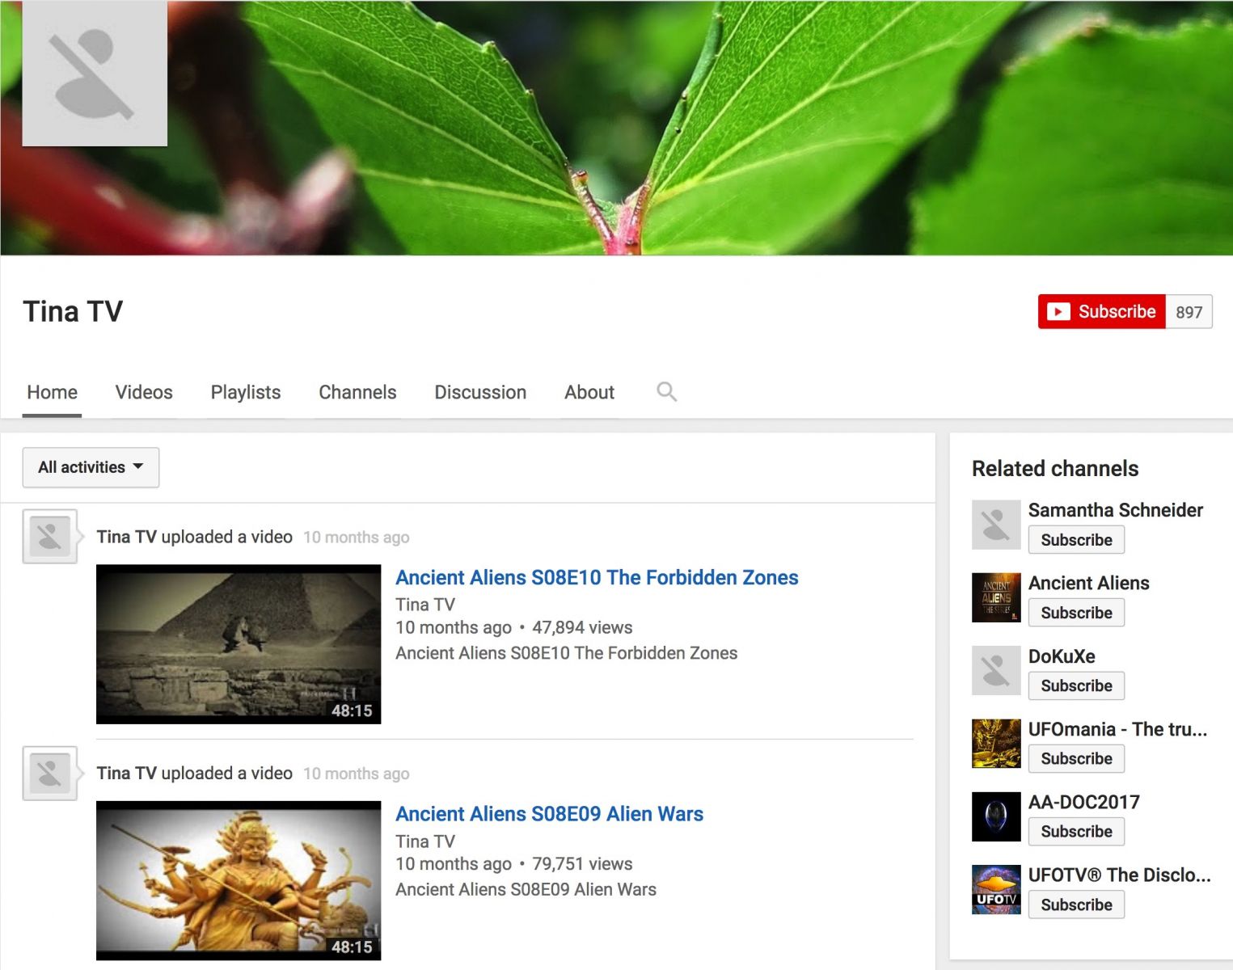Click the Tina TV channel title
1233x970 pixels.
pyautogui.click(x=73, y=311)
